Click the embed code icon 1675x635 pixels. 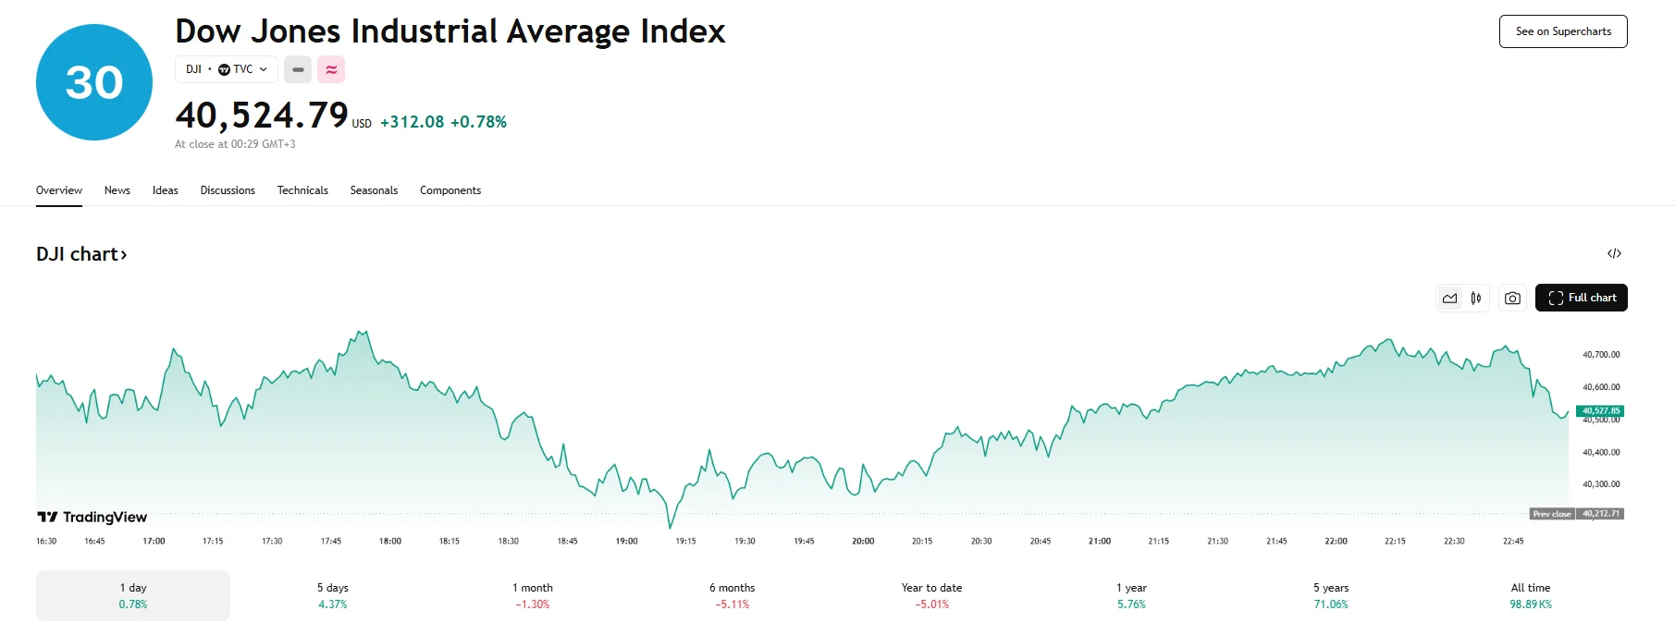coord(1614,253)
